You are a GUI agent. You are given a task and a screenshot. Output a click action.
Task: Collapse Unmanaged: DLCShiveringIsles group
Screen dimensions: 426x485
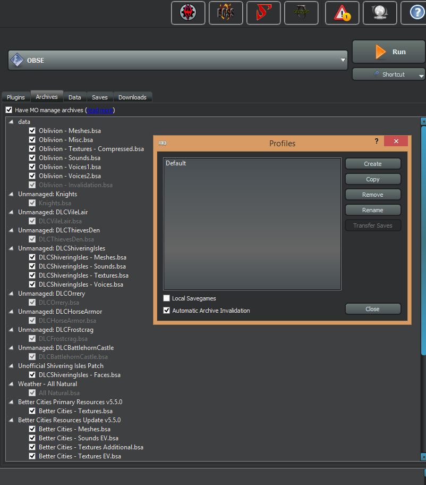point(11,248)
